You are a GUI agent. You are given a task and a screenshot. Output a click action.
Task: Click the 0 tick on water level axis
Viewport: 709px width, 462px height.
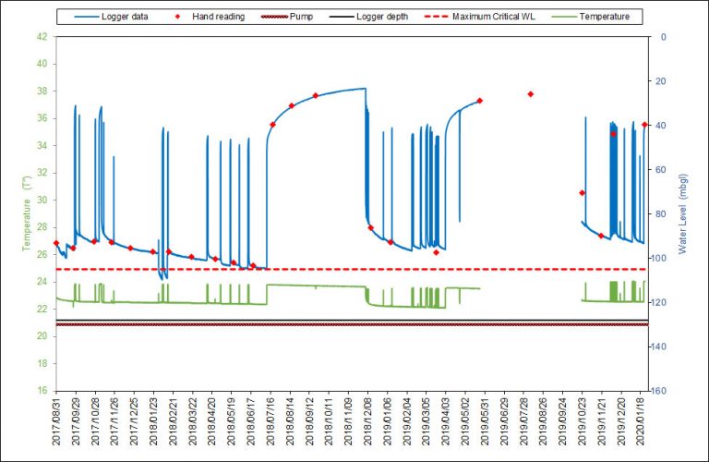[659, 37]
